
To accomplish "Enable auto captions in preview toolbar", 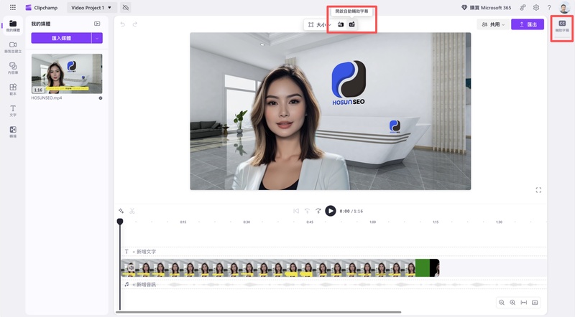I will [x=352, y=24].
